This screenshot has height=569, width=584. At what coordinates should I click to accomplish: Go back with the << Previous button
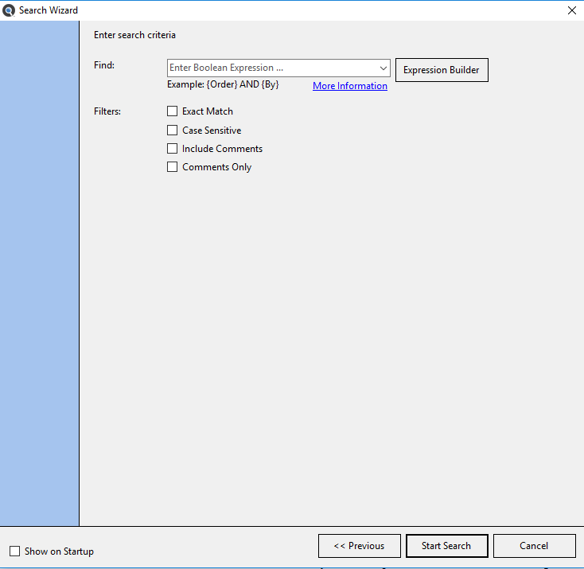[360, 546]
